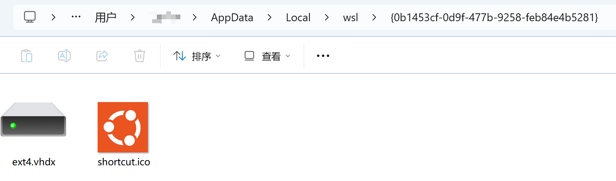Viewport: 616px width, 181px height.
Task: Expand chevron after AppData breadcrumb
Action: tap(269, 17)
